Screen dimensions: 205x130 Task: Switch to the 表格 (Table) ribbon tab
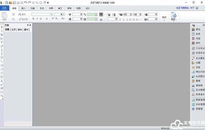tap(69, 8)
